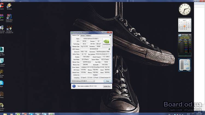Click the CPU Usage gadget
The image size is (205, 115).
point(185,45)
